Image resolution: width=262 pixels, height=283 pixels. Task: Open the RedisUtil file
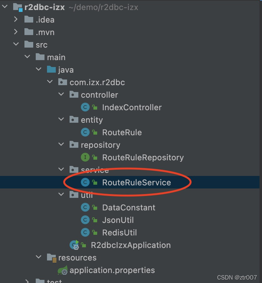(x=119, y=233)
